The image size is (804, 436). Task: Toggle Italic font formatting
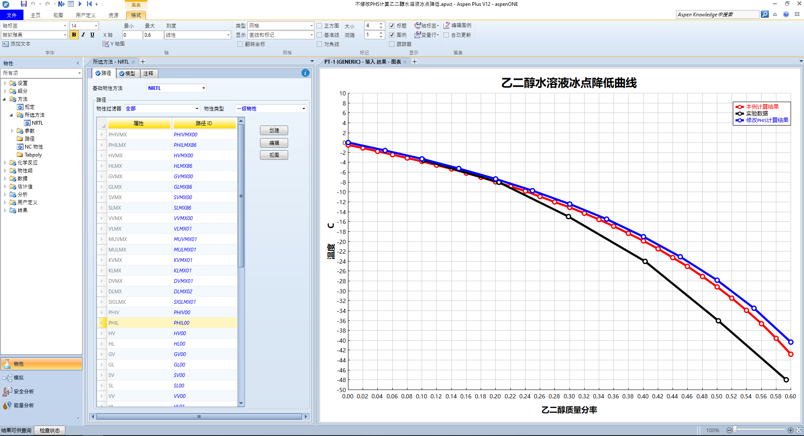click(x=83, y=35)
